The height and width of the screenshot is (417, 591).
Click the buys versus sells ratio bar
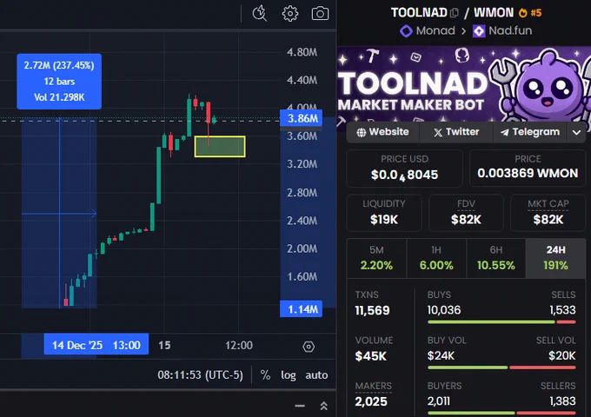click(x=501, y=322)
